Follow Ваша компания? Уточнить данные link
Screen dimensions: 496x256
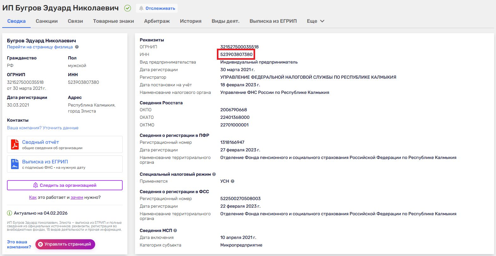43,128
